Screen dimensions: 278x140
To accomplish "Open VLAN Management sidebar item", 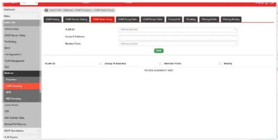I will coord(21,61).
